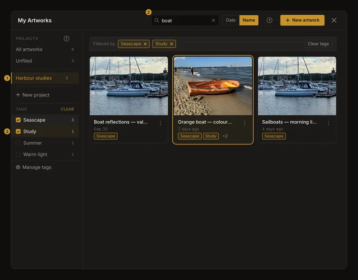Check the Summer tag checkbox
The height and width of the screenshot is (280, 358).
pos(18,143)
